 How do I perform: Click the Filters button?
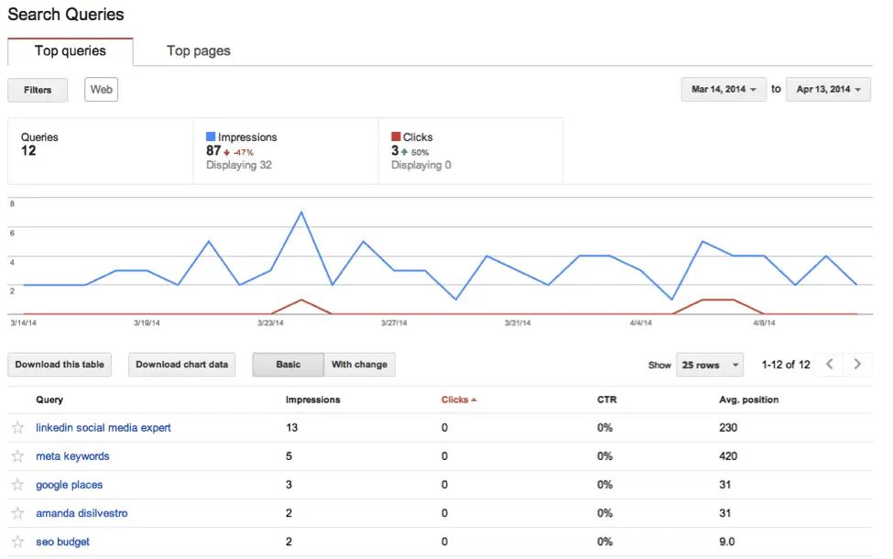pos(37,89)
